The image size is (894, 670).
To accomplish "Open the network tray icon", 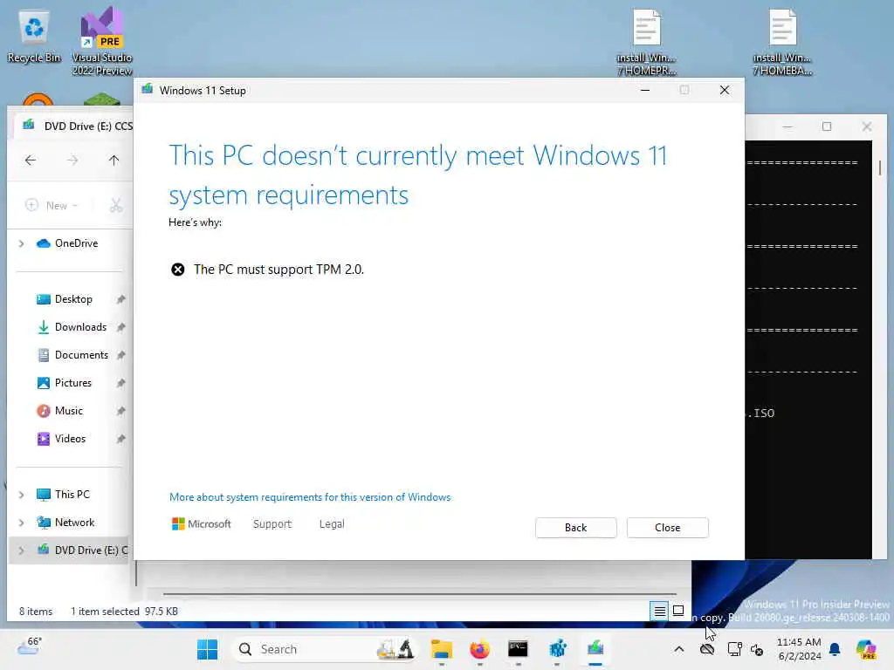I will pyautogui.click(x=734, y=649).
